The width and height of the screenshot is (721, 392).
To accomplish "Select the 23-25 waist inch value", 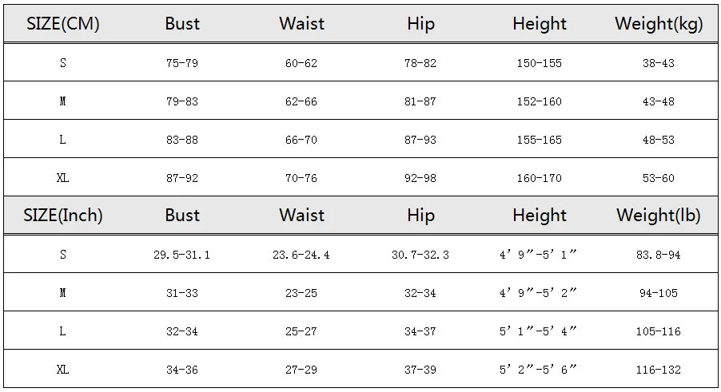I will pos(301,293).
